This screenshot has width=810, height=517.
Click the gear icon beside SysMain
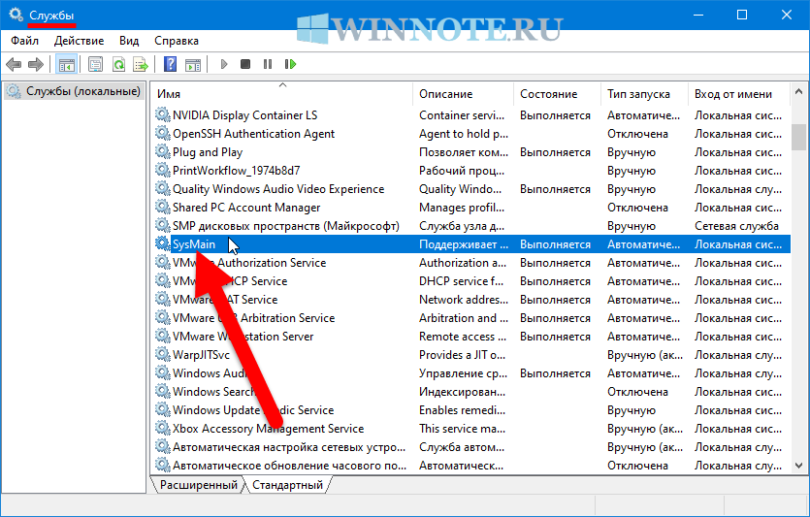[163, 243]
